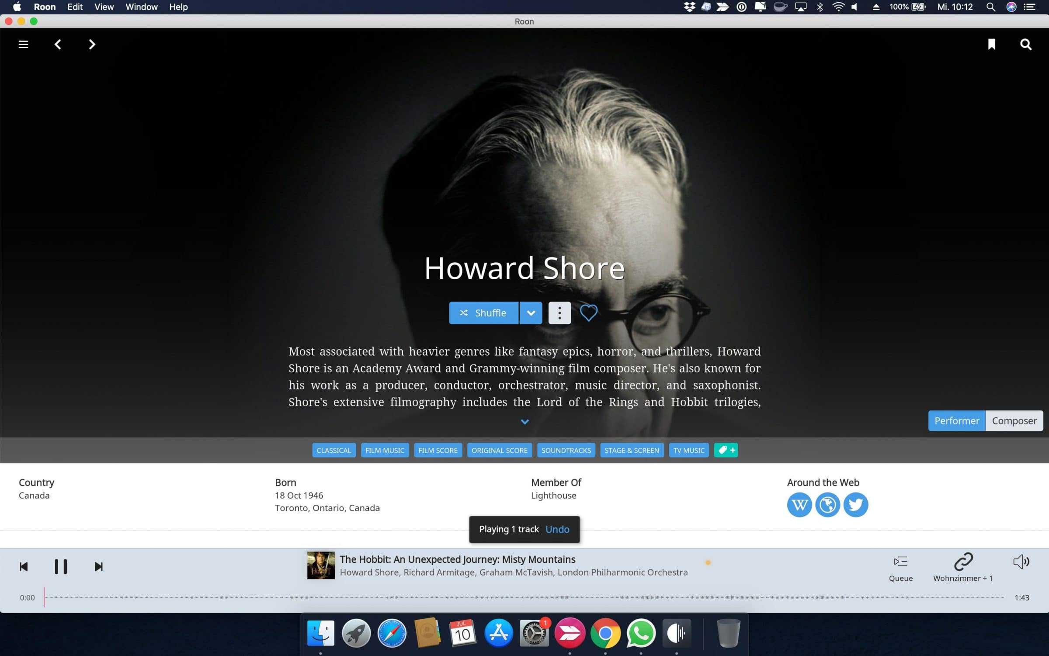Screen dimensions: 1049x656
Task: Open System Preferences from the Dock
Action: point(534,633)
